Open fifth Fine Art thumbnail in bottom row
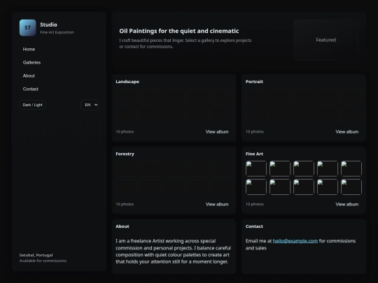 pos(351,187)
